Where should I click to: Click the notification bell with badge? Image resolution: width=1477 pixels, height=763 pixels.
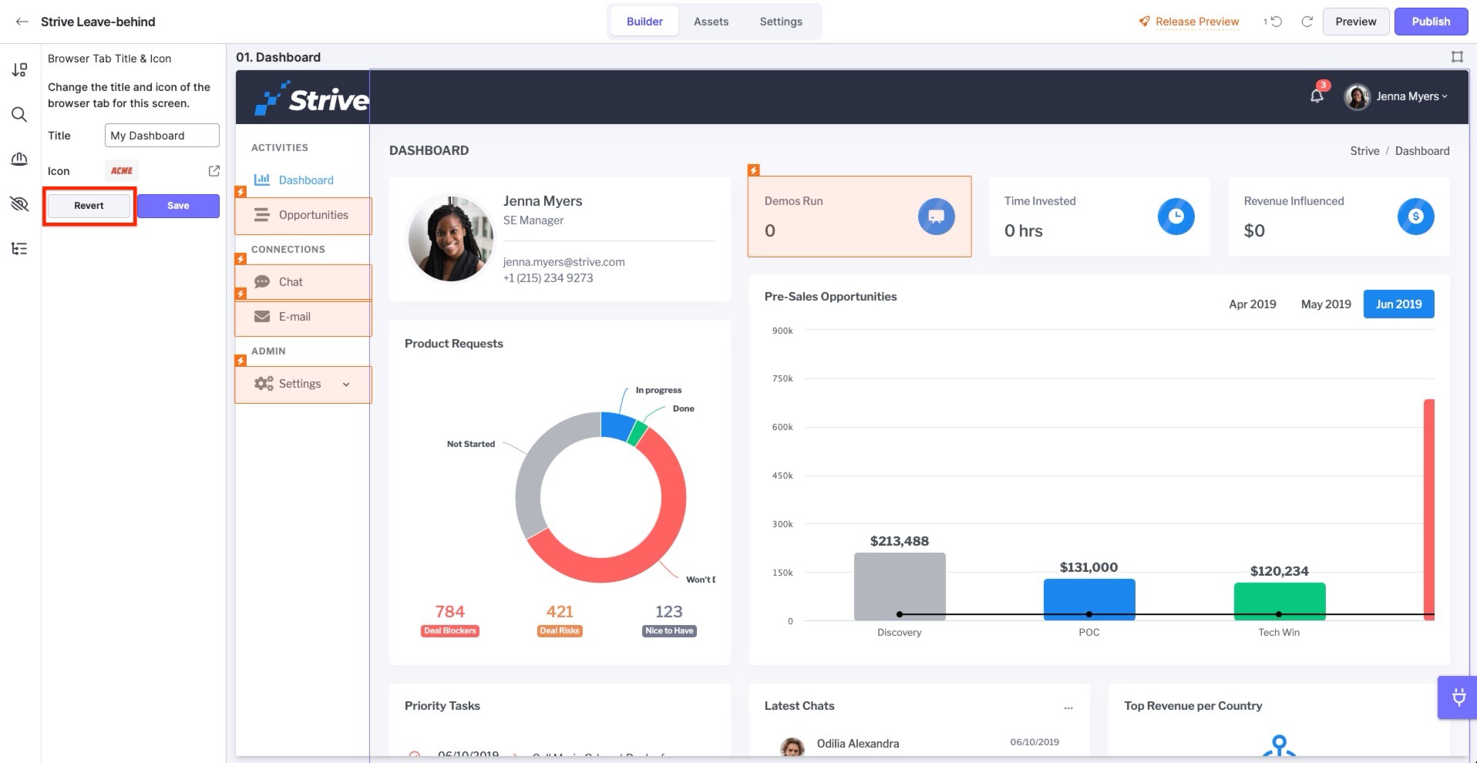click(x=1317, y=96)
